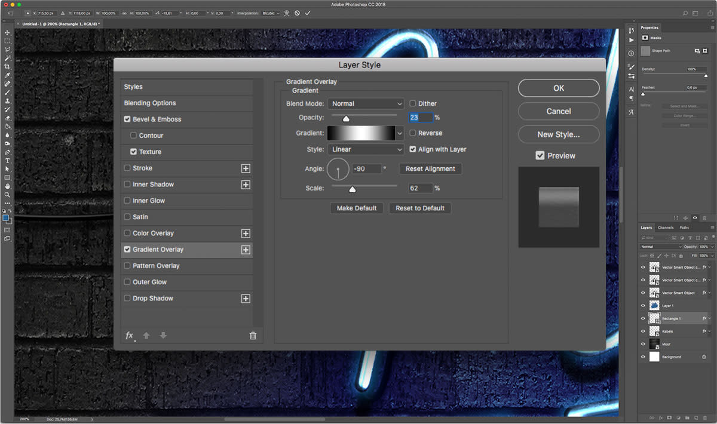Select the Zoom tool in the toolbox
This screenshot has height=424, width=717.
7,195
